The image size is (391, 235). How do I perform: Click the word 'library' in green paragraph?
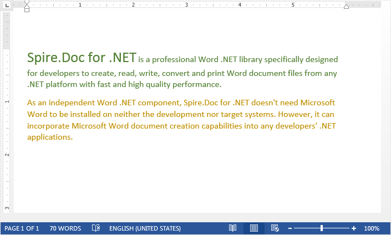(x=251, y=60)
